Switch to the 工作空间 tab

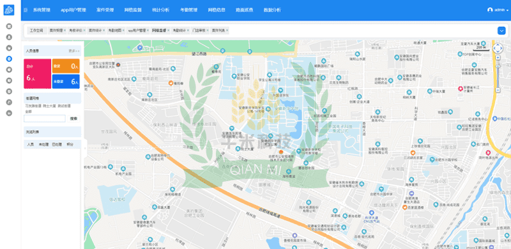click(36, 30)
